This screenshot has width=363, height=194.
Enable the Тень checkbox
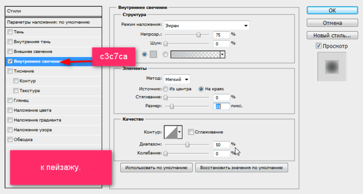pos(10,32)
